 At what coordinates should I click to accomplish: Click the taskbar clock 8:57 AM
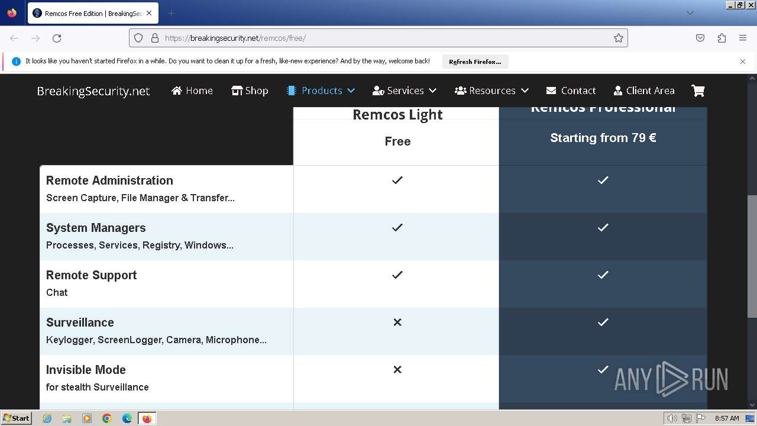click(727, 418)
